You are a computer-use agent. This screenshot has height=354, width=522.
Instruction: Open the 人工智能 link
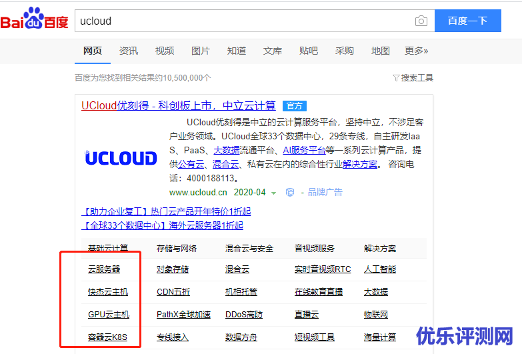click(380, 269)
